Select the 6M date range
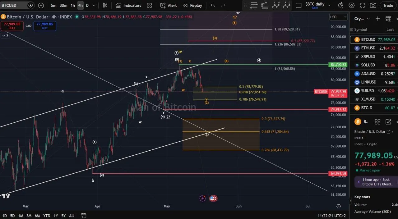 [x=37, y=216]
